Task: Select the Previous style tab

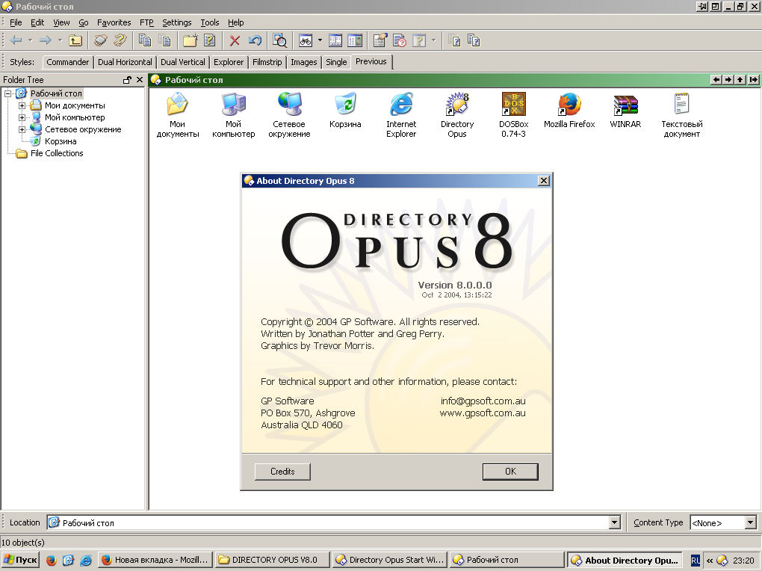Action: click(x=371, y=62)
